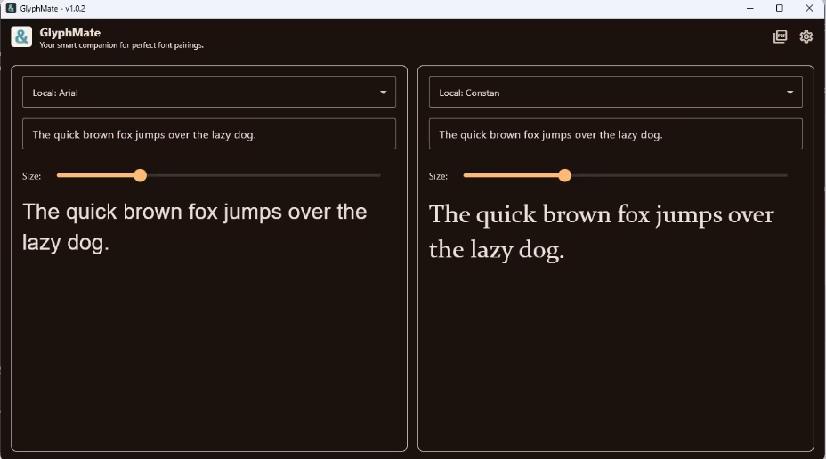Open settings via the gear icon

click(x=806, y=37)
